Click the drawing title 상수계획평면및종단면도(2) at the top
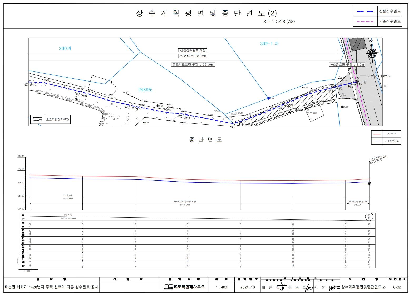This screenshot has height=296, width=418. click(206, 13)
